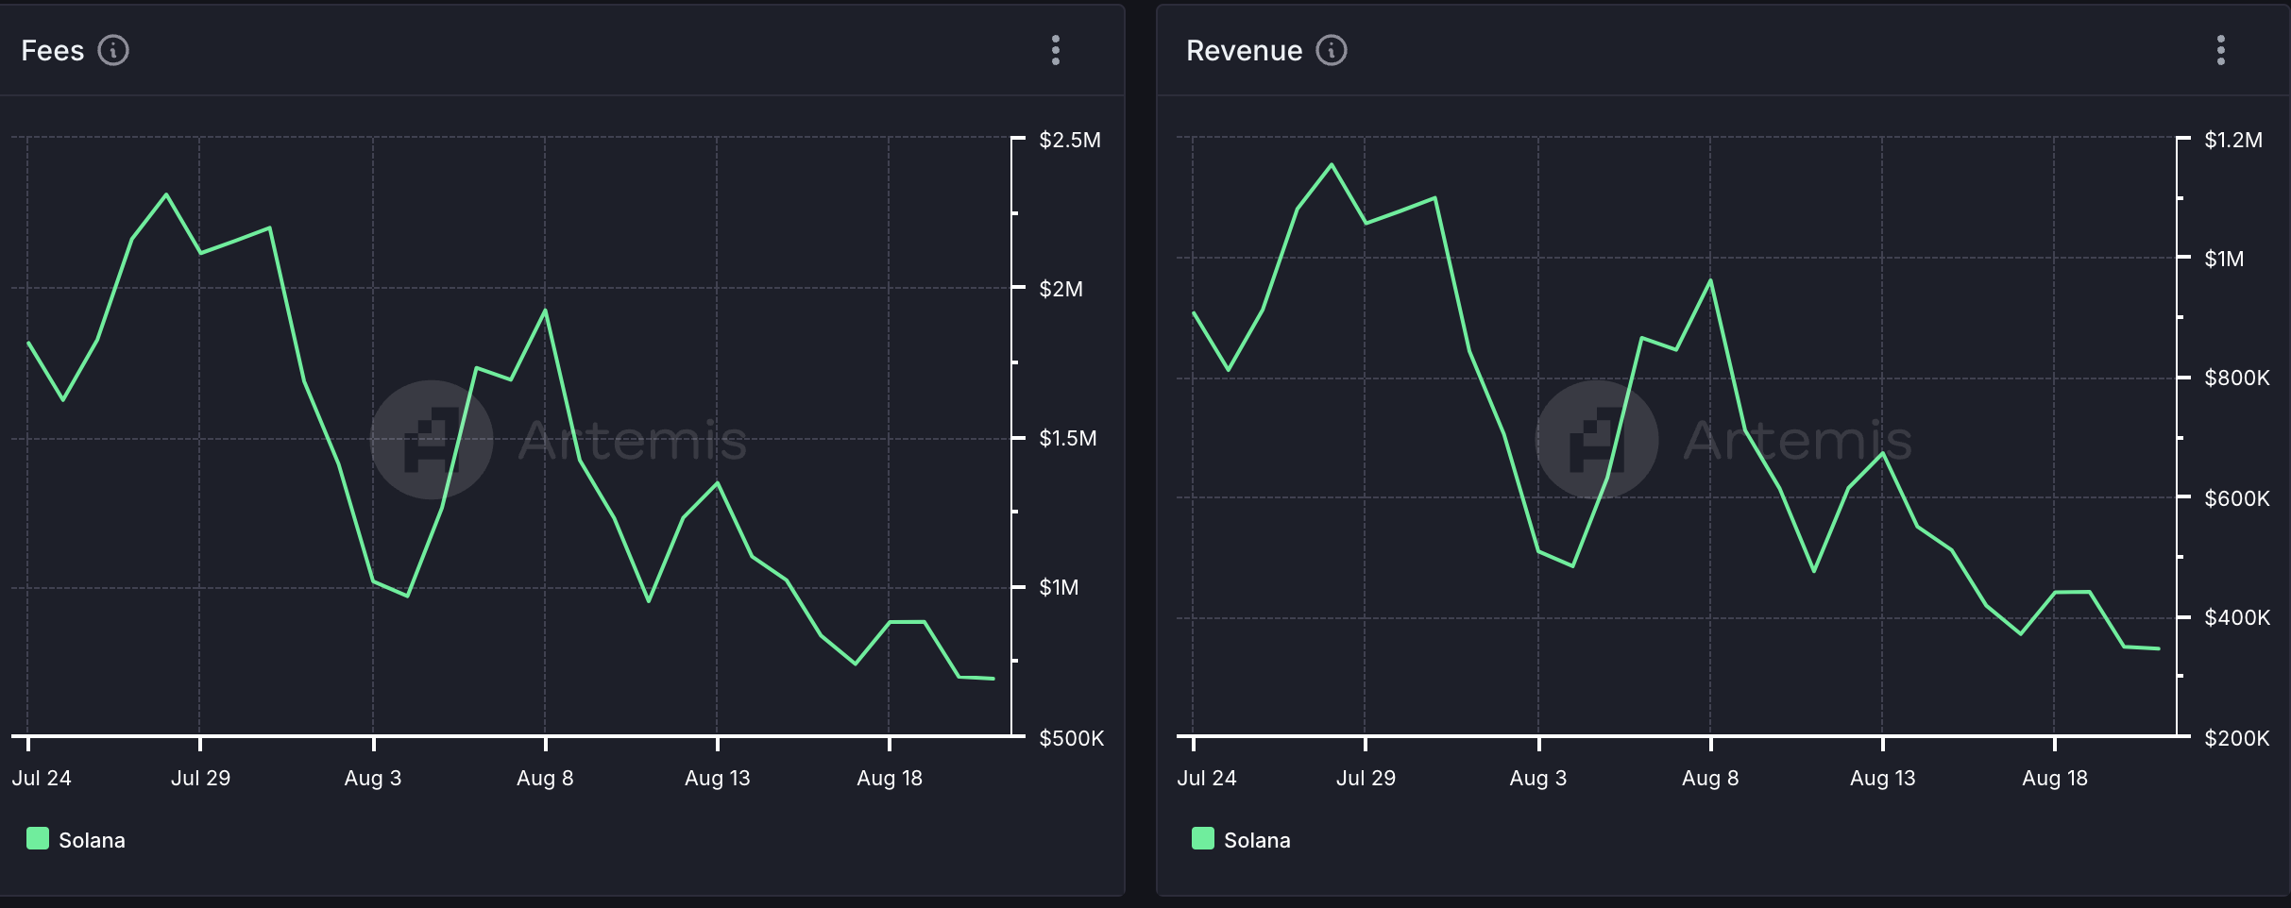Click the Jul 29 tick on Fees axis
The image size is (2291, 908).
point(200,778)
